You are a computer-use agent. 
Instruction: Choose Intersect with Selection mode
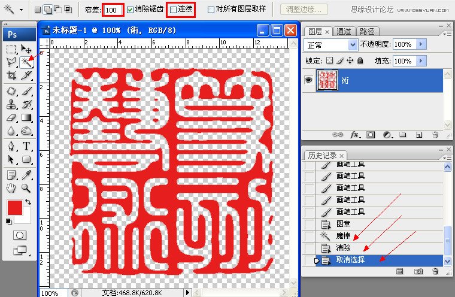pos(68,10)
